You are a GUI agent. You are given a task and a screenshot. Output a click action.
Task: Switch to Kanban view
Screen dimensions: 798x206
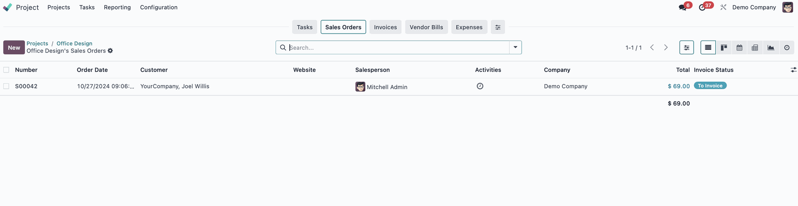pos(724,48)
